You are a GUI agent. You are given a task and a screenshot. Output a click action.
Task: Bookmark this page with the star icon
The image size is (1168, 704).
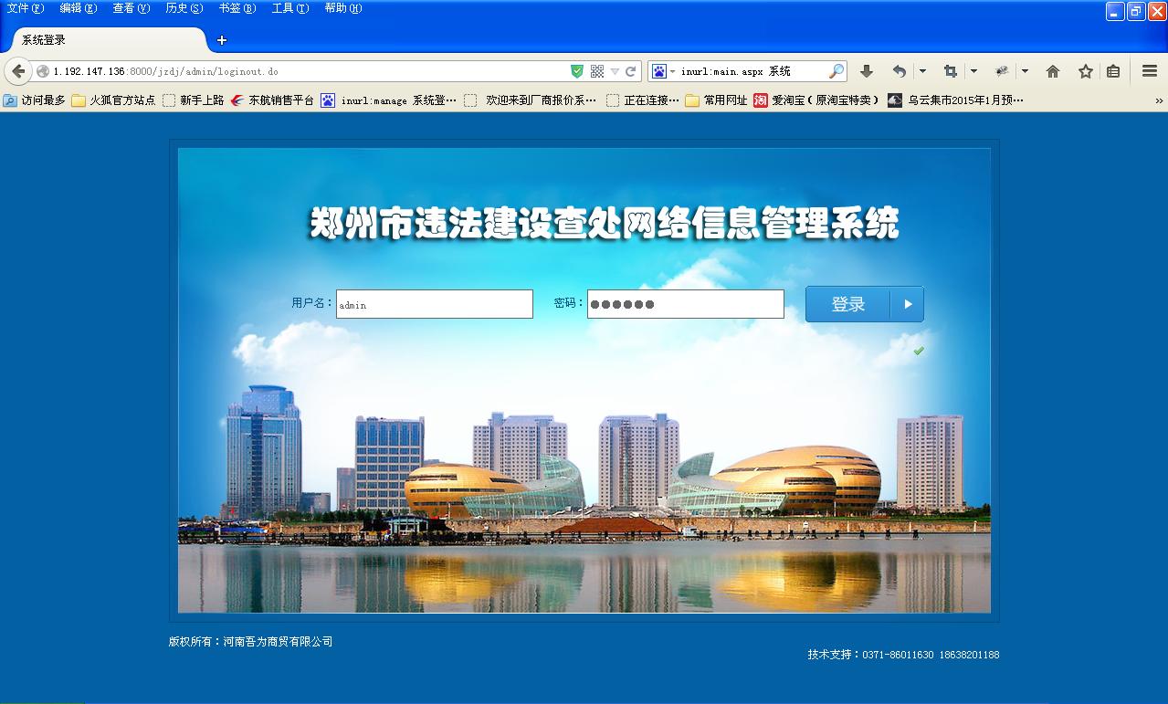tap(1086, 71)
